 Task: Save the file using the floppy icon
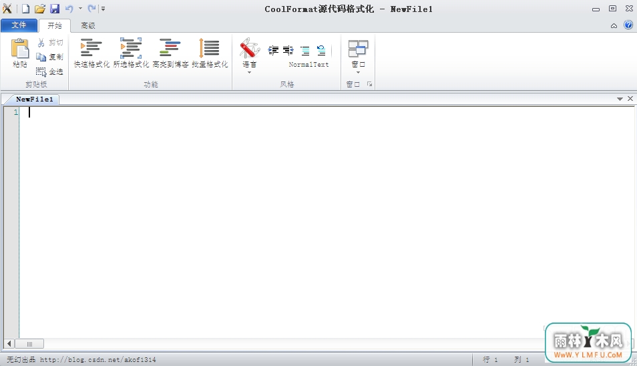coord(55,9)
